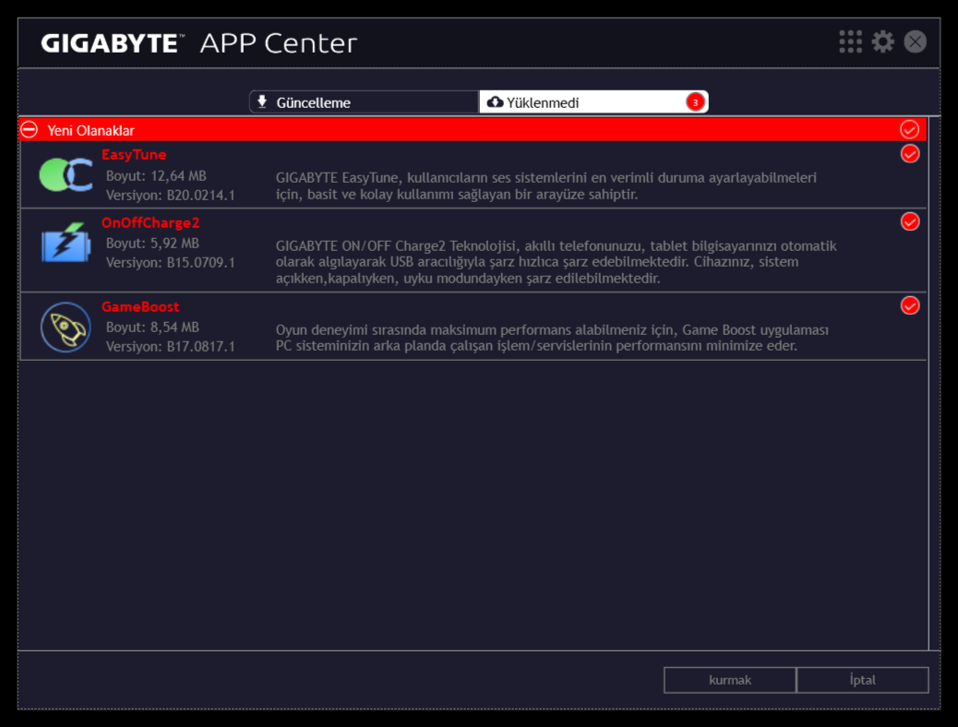Close the APP Center window
Screen dimensions: 958x727
pos(915,42)
